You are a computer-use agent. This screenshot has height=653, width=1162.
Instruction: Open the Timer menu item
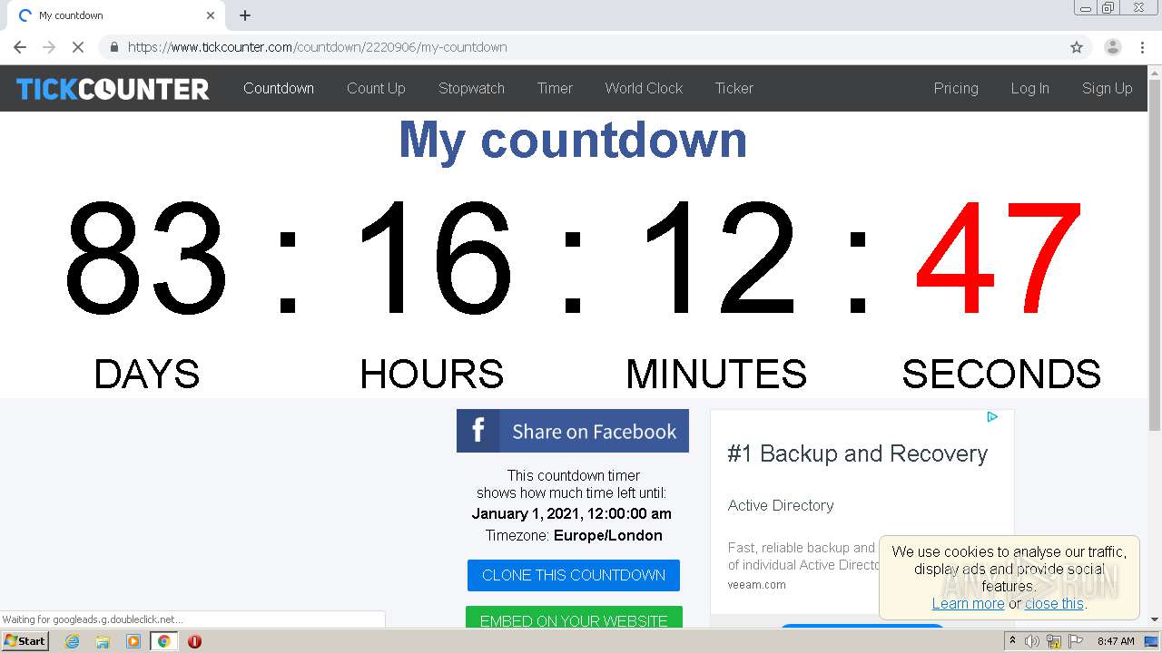[555, 88]
